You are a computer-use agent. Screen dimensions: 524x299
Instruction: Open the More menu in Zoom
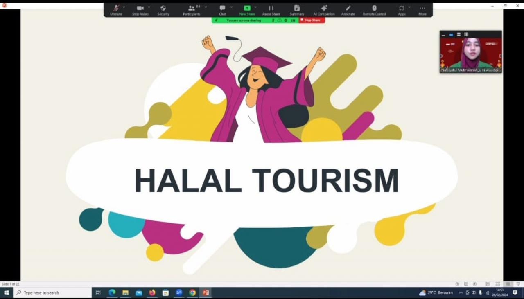click(x=422, y=9)
